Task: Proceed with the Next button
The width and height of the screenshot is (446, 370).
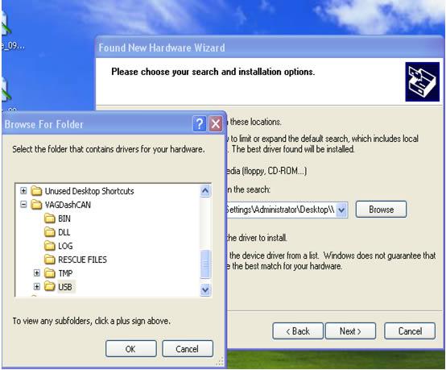Action: coord(350,331)
